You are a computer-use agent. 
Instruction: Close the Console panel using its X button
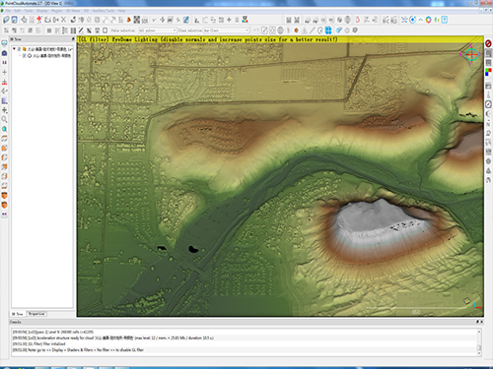pos(481,322)
